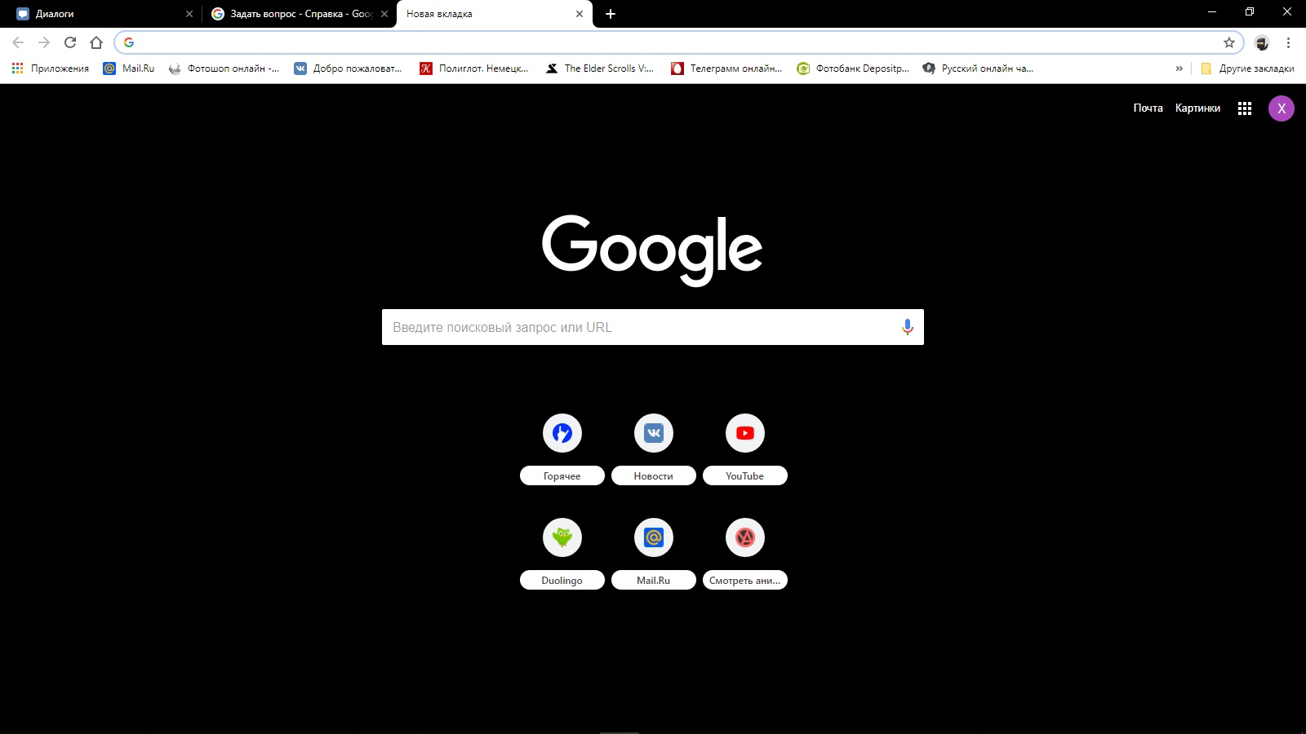
Task: Open the Телеграмм онлайн bookmark
Action: coord(726,69)
